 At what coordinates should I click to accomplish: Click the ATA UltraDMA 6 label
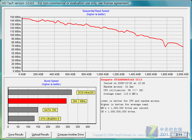[x=50, y=119]
